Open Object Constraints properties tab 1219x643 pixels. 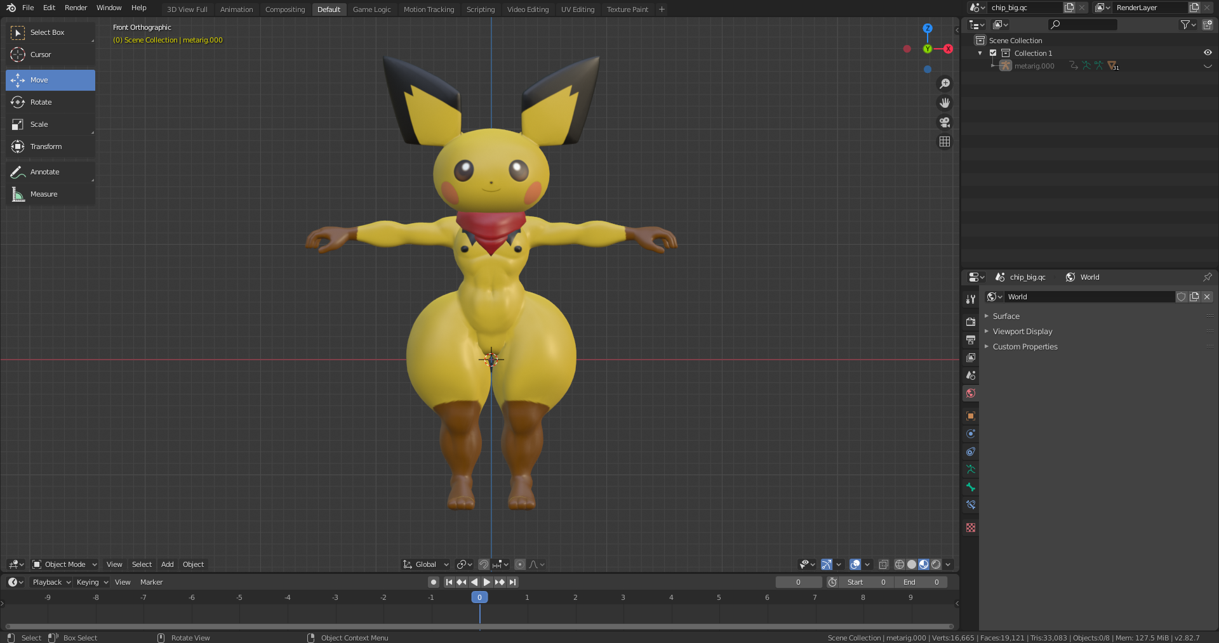[x=971, y=451]
